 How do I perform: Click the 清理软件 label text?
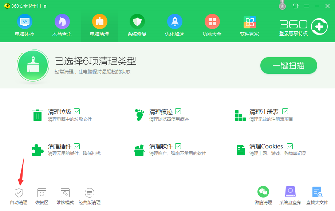pyautogui.click(x=161, y=146)
